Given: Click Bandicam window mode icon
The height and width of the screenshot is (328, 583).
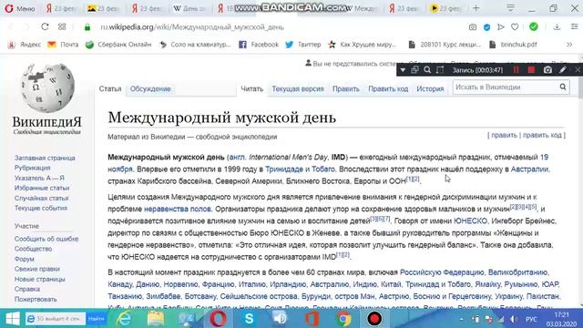Looking at the screenshot, I should point(414,70).
